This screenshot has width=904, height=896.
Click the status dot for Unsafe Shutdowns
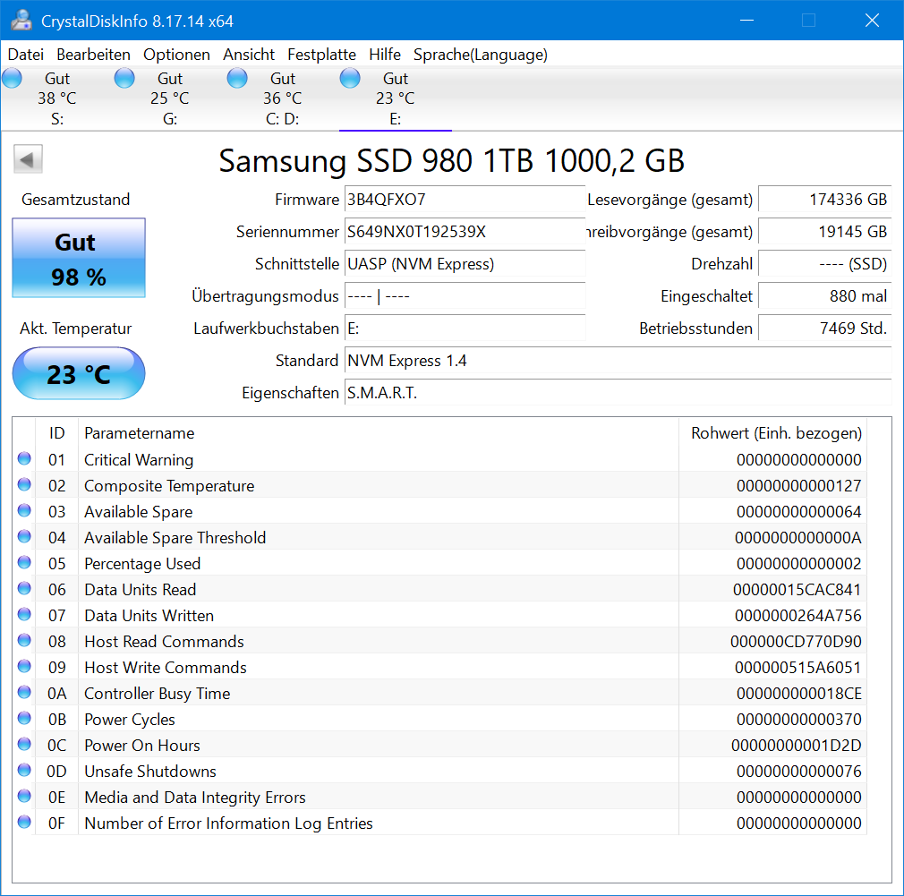click(24, 770)
